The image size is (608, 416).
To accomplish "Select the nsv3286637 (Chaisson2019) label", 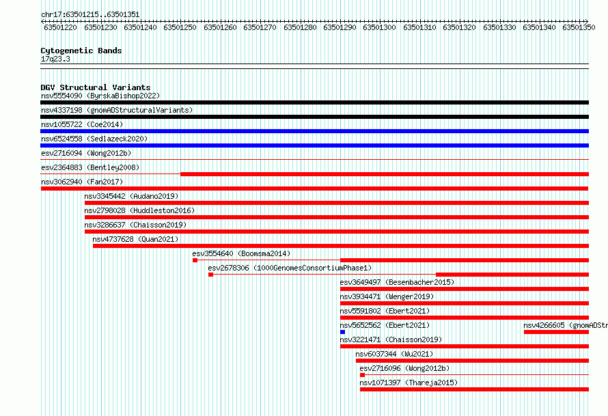I will [135, 225].
